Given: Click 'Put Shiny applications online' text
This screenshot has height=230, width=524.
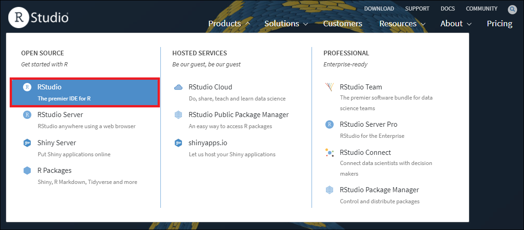Looking at the screenshot, I should [74, 154].
